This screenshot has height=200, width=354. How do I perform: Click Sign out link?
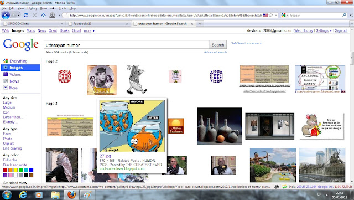[x=341, y=30]
